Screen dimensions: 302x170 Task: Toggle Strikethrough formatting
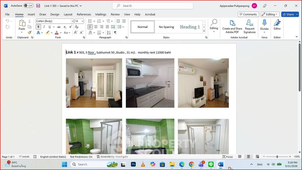tap(59, 27)
